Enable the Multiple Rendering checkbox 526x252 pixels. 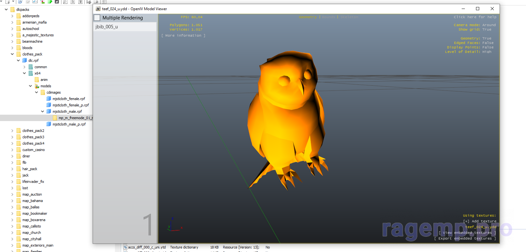(x=97, y=18)
